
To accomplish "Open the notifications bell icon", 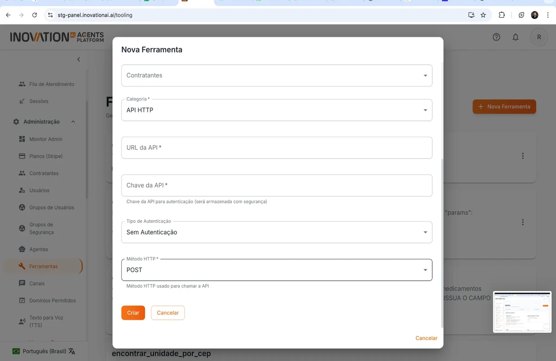I will click(x=515, y=37).
